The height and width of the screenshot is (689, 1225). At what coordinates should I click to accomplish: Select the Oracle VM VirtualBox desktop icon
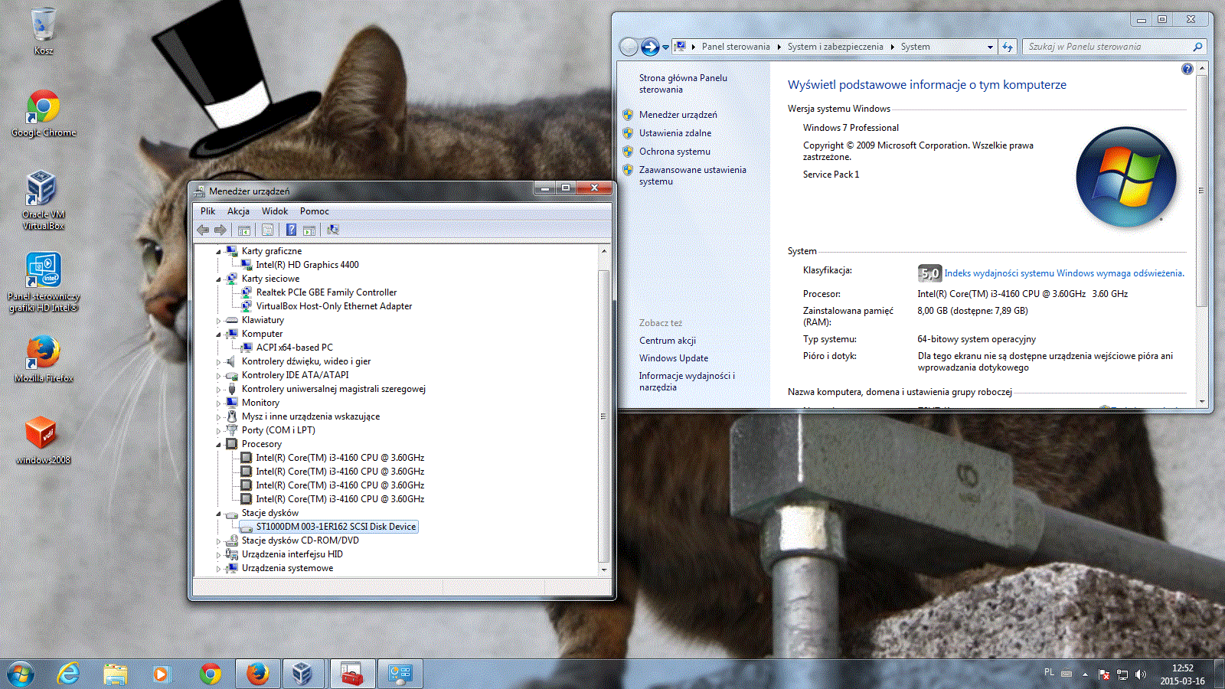coord(44,201)
